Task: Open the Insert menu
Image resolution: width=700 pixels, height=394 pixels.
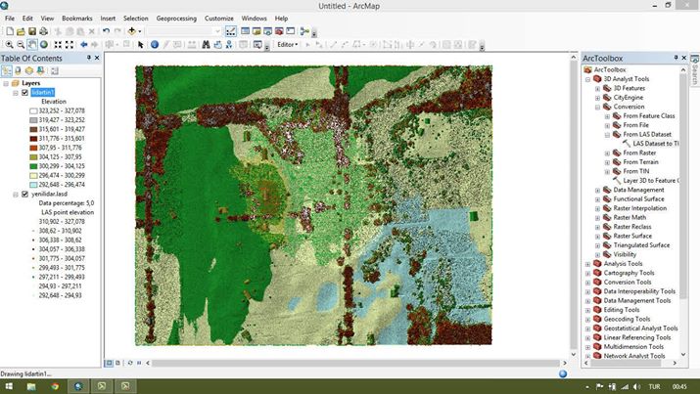Action: click(108, 19)
